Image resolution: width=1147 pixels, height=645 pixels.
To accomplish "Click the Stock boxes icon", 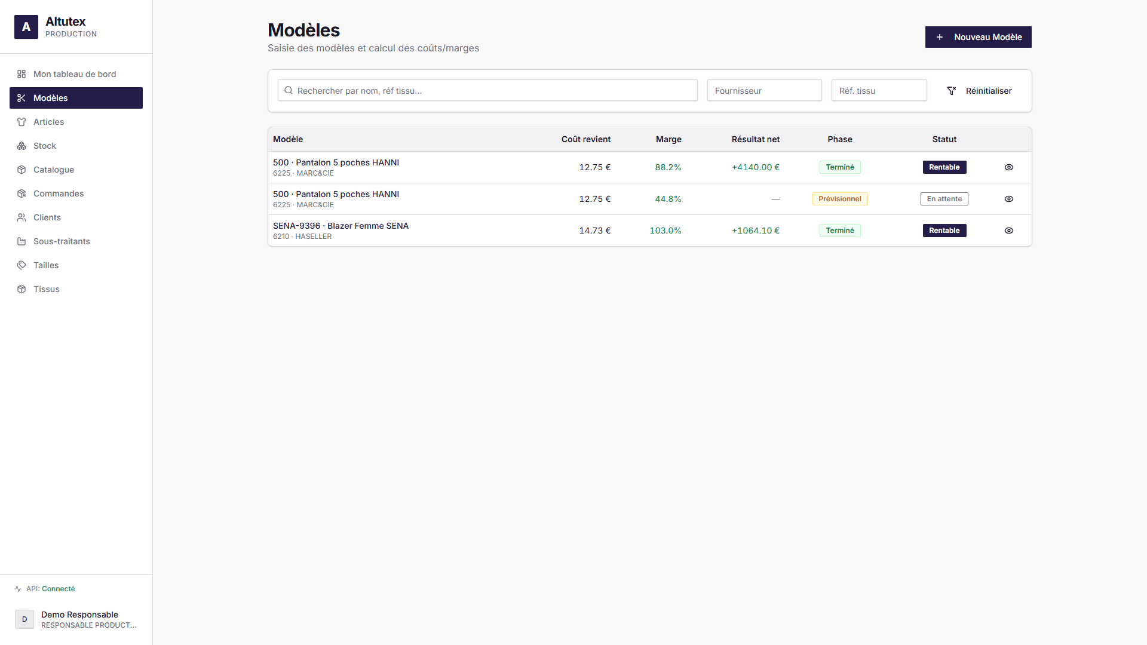I will [22, 146].
